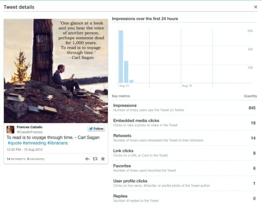Click the 12:32 PM tweet timestamp
This screenshot has height=206, width=262.
pos(25,149)
